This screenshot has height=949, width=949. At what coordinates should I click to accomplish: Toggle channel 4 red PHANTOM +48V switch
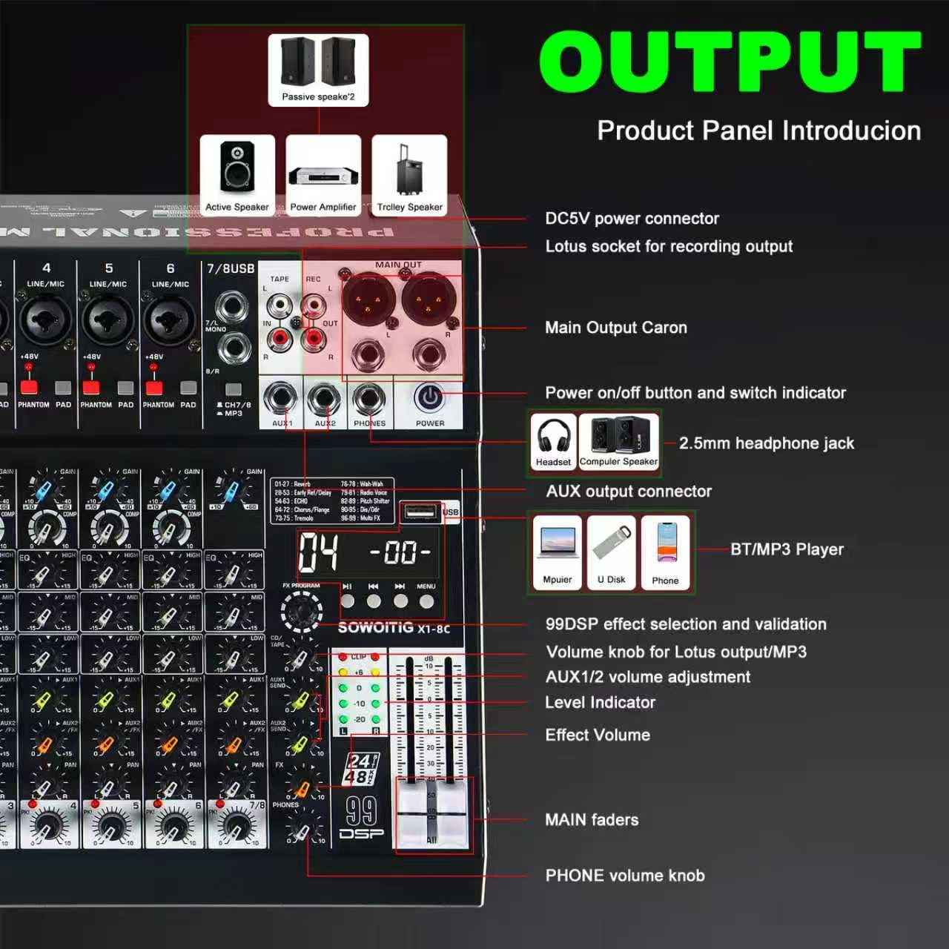coord(29,386)
